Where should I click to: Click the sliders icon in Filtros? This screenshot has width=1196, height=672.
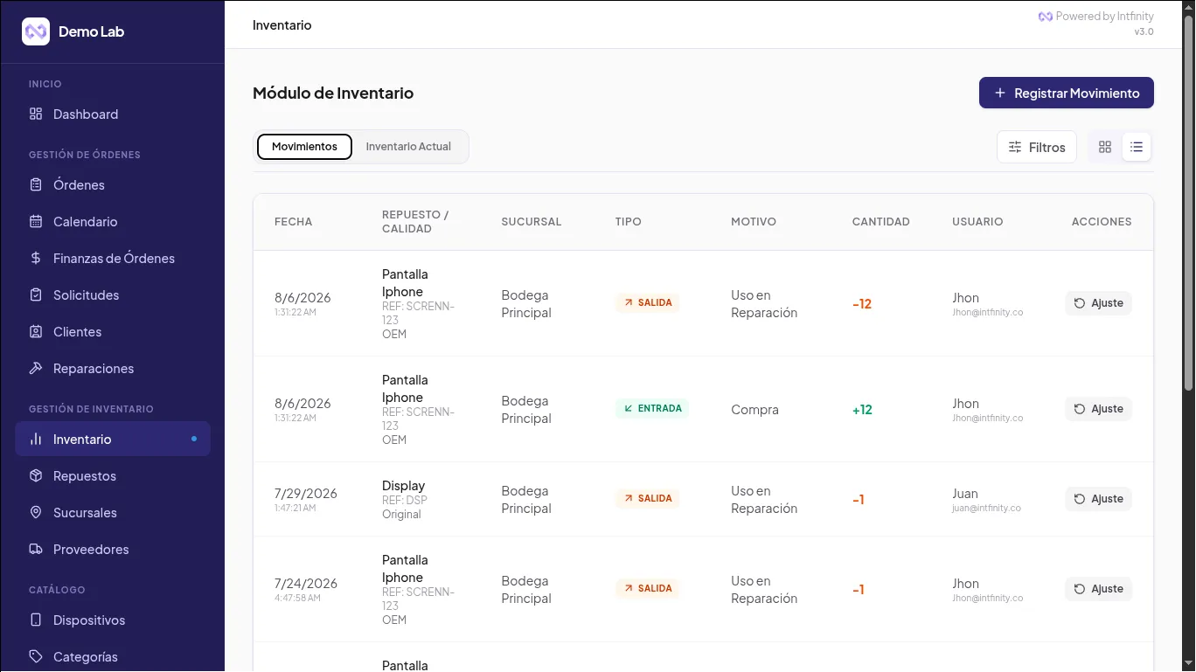1015,147
